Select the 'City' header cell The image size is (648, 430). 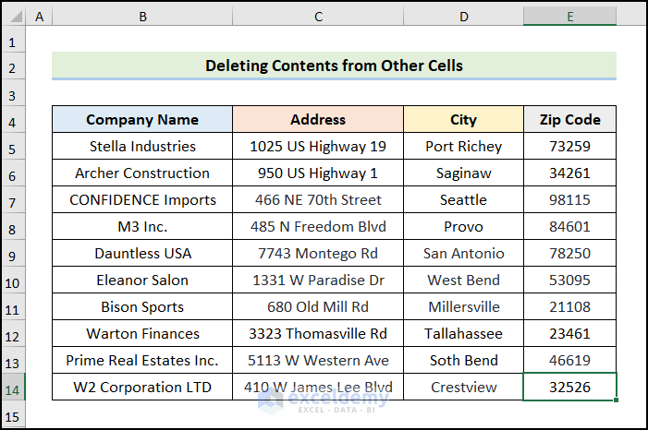coord(463,120)
